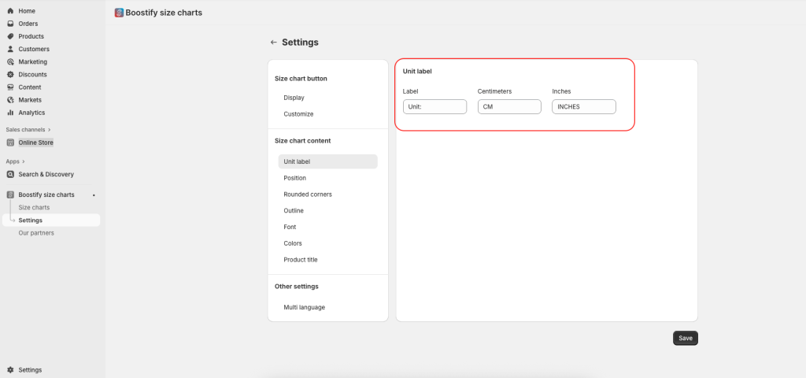
Task: Select the Customers person icon
Action: coord(10,50)
